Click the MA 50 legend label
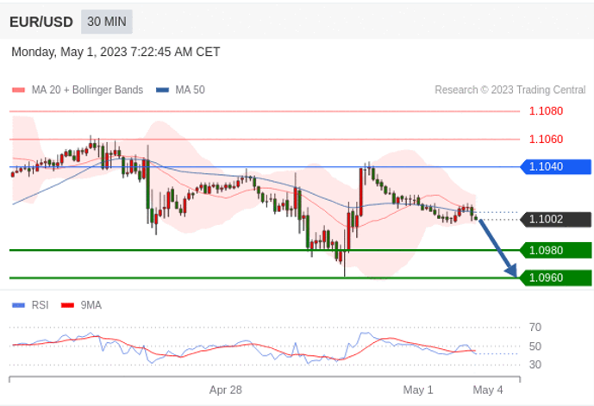The image size is (594, 406). pyautogui.click(x=190, y=90)
